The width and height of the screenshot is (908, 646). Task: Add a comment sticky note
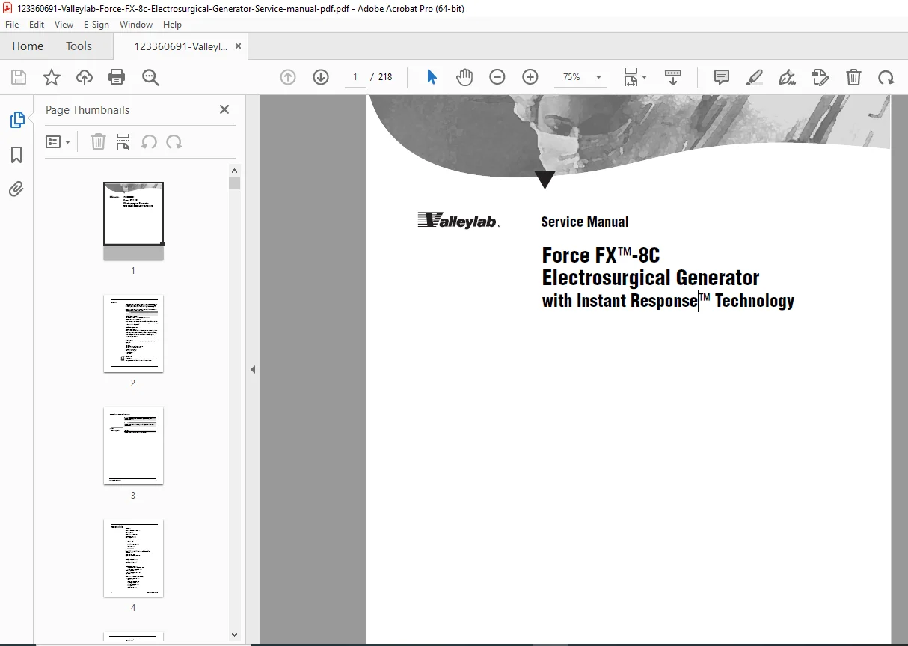[x=722, y=77]
